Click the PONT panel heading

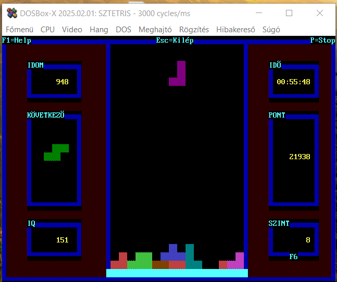tap(277, 115)
